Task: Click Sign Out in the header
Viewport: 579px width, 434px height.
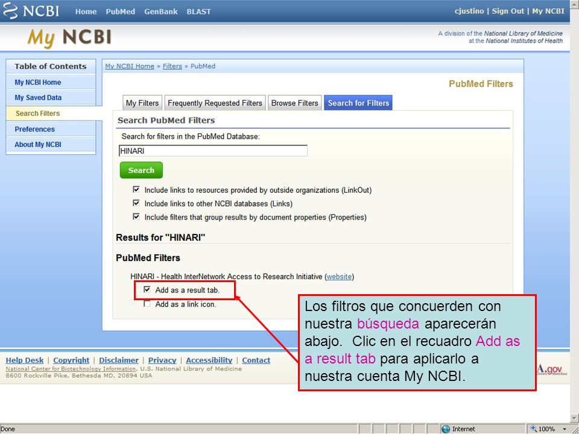Action: (x=508, y=11)
